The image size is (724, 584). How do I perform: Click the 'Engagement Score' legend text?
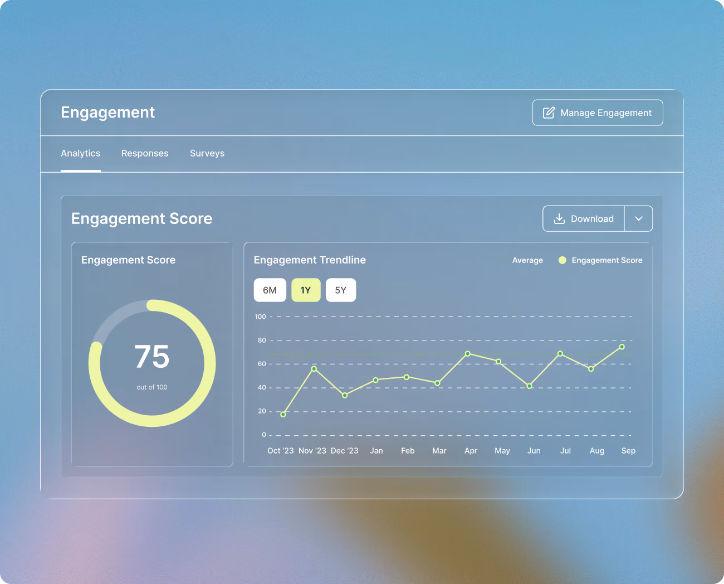(x=607, y=260)
